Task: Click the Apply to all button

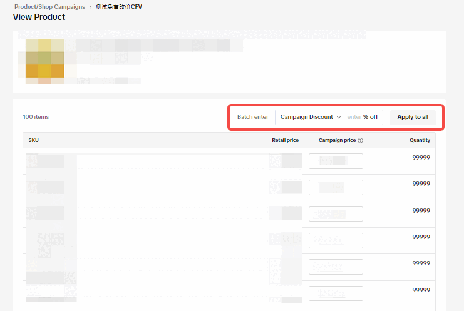Action: 413,117
